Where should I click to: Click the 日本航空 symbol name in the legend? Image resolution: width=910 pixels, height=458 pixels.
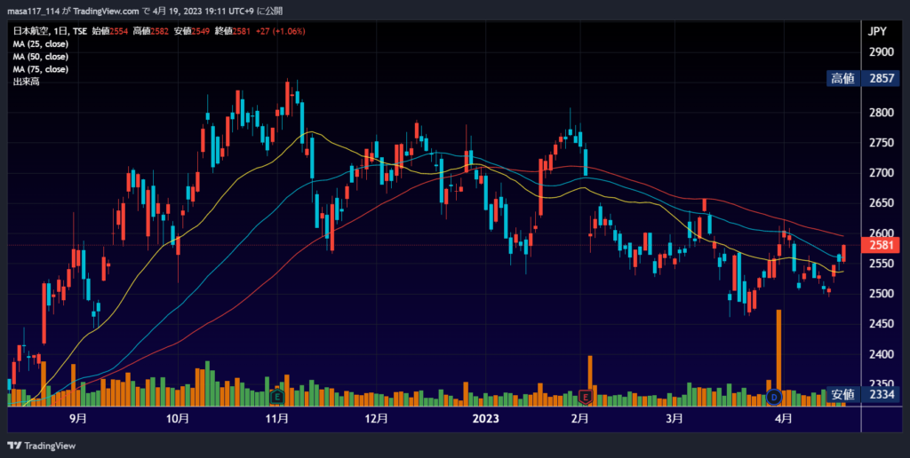(x=31, y=31)
